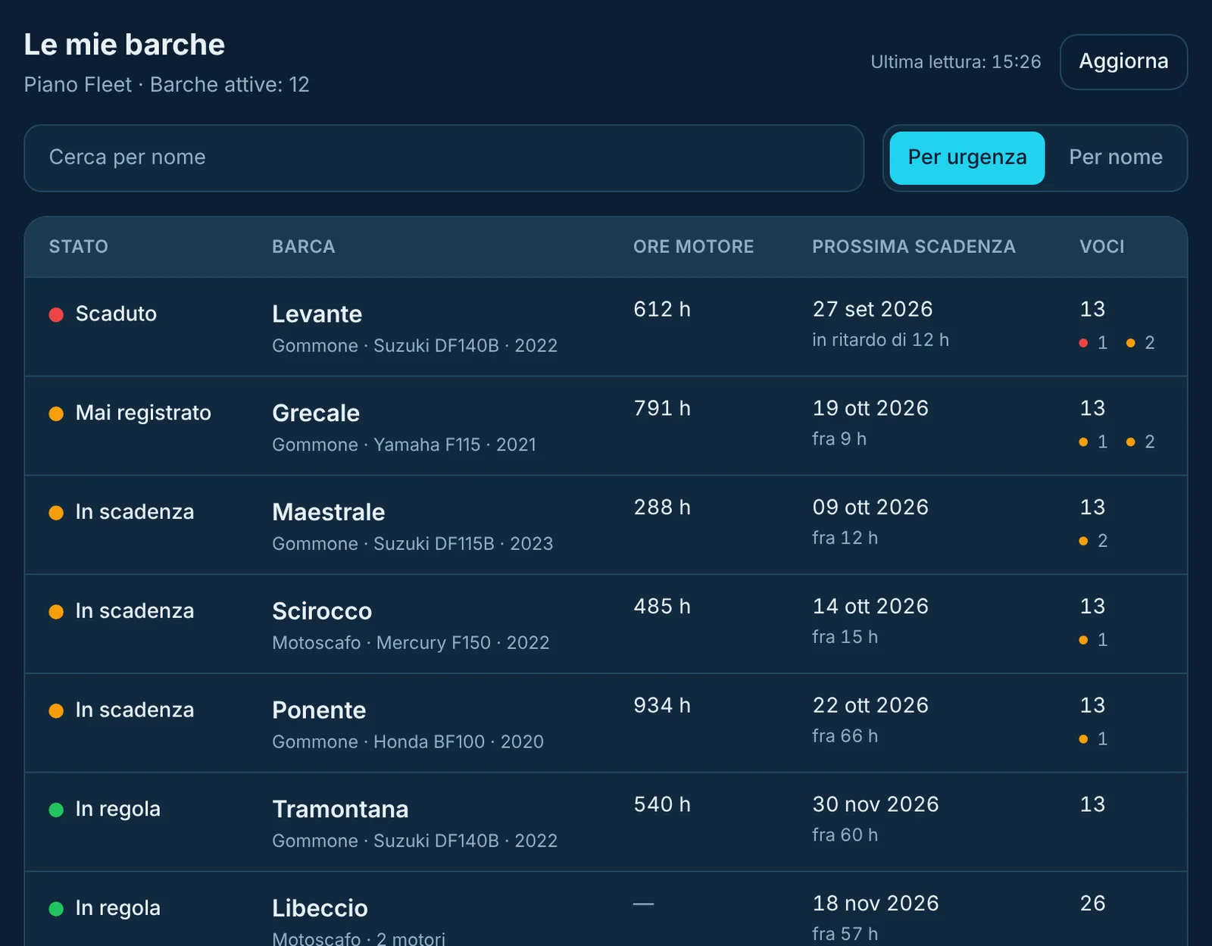Screen dimensions: 1212x946
Task: Click the fra 66 h remaining text
Action: [845, 736]
